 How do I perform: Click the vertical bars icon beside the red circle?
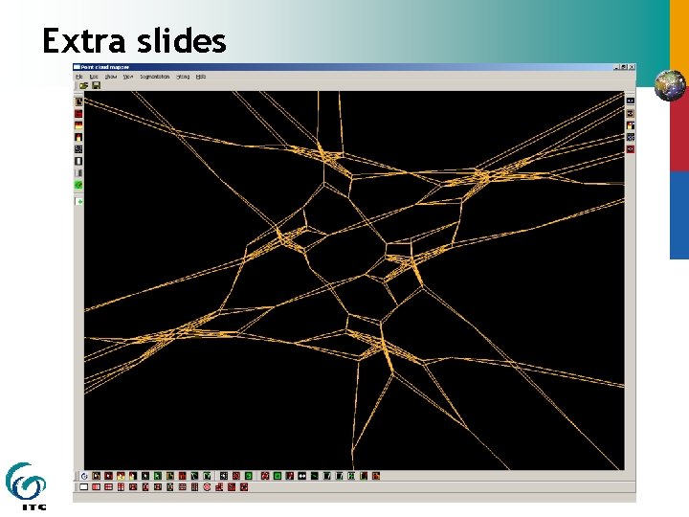(x=194, y=487)
